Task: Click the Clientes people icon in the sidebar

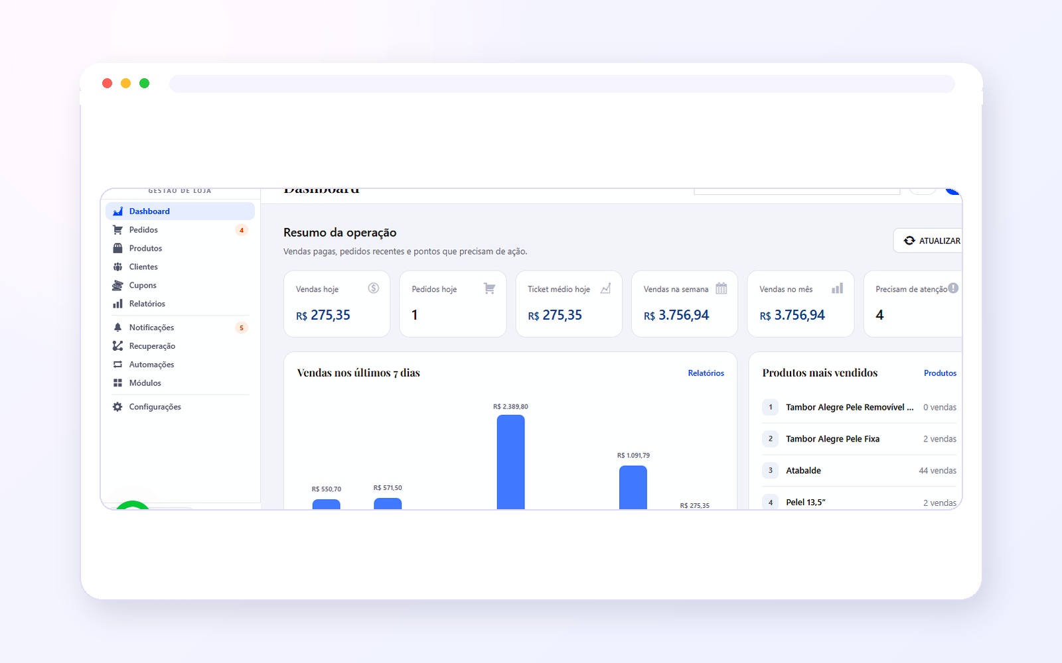Action: click(x=117, y=267)
